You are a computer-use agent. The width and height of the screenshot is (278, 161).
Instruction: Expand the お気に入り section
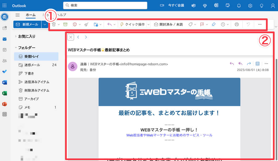tap(16, 36)
